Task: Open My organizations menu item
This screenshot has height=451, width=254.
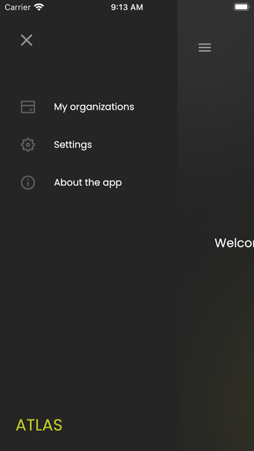Action: pos(94,107)
